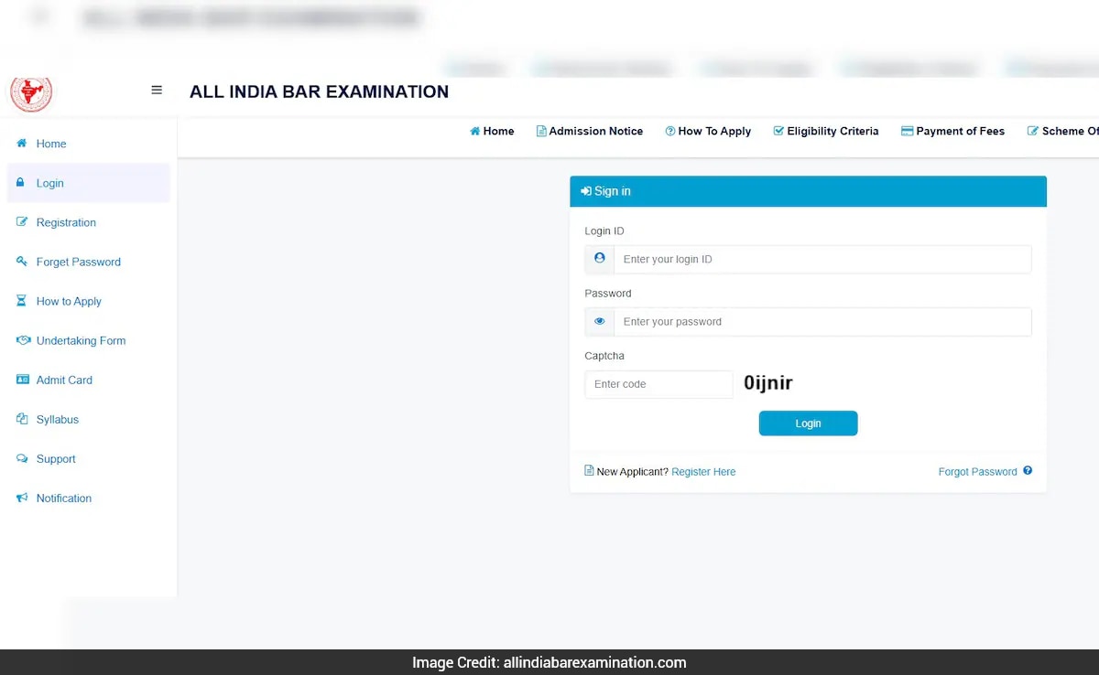
Task: Click the Syllabus icon in the sidebar
Action: coord(22,419)
